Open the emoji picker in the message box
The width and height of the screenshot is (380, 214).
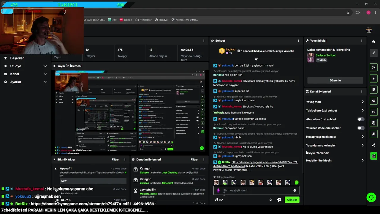pos(294,191)
